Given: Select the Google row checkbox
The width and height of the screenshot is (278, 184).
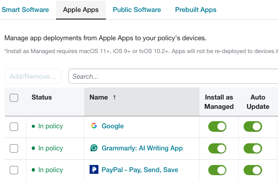Looking at the screenshot, I should 14,127.
